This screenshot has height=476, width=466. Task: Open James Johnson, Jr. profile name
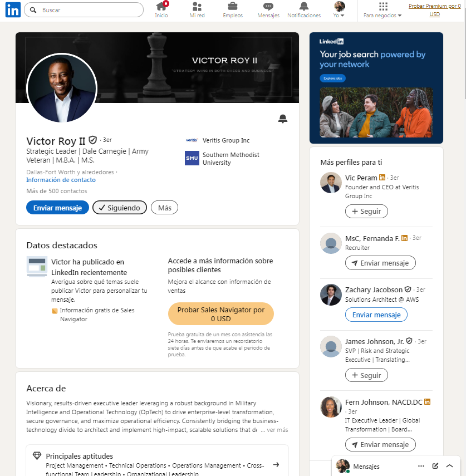tap(374, 341)
